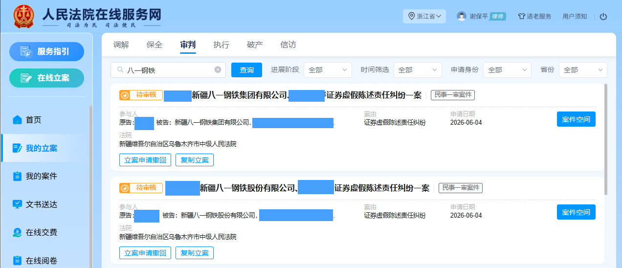Click status icon of 八一钢铁股份 case
622x268 pixels.
[x=125, y=188]
